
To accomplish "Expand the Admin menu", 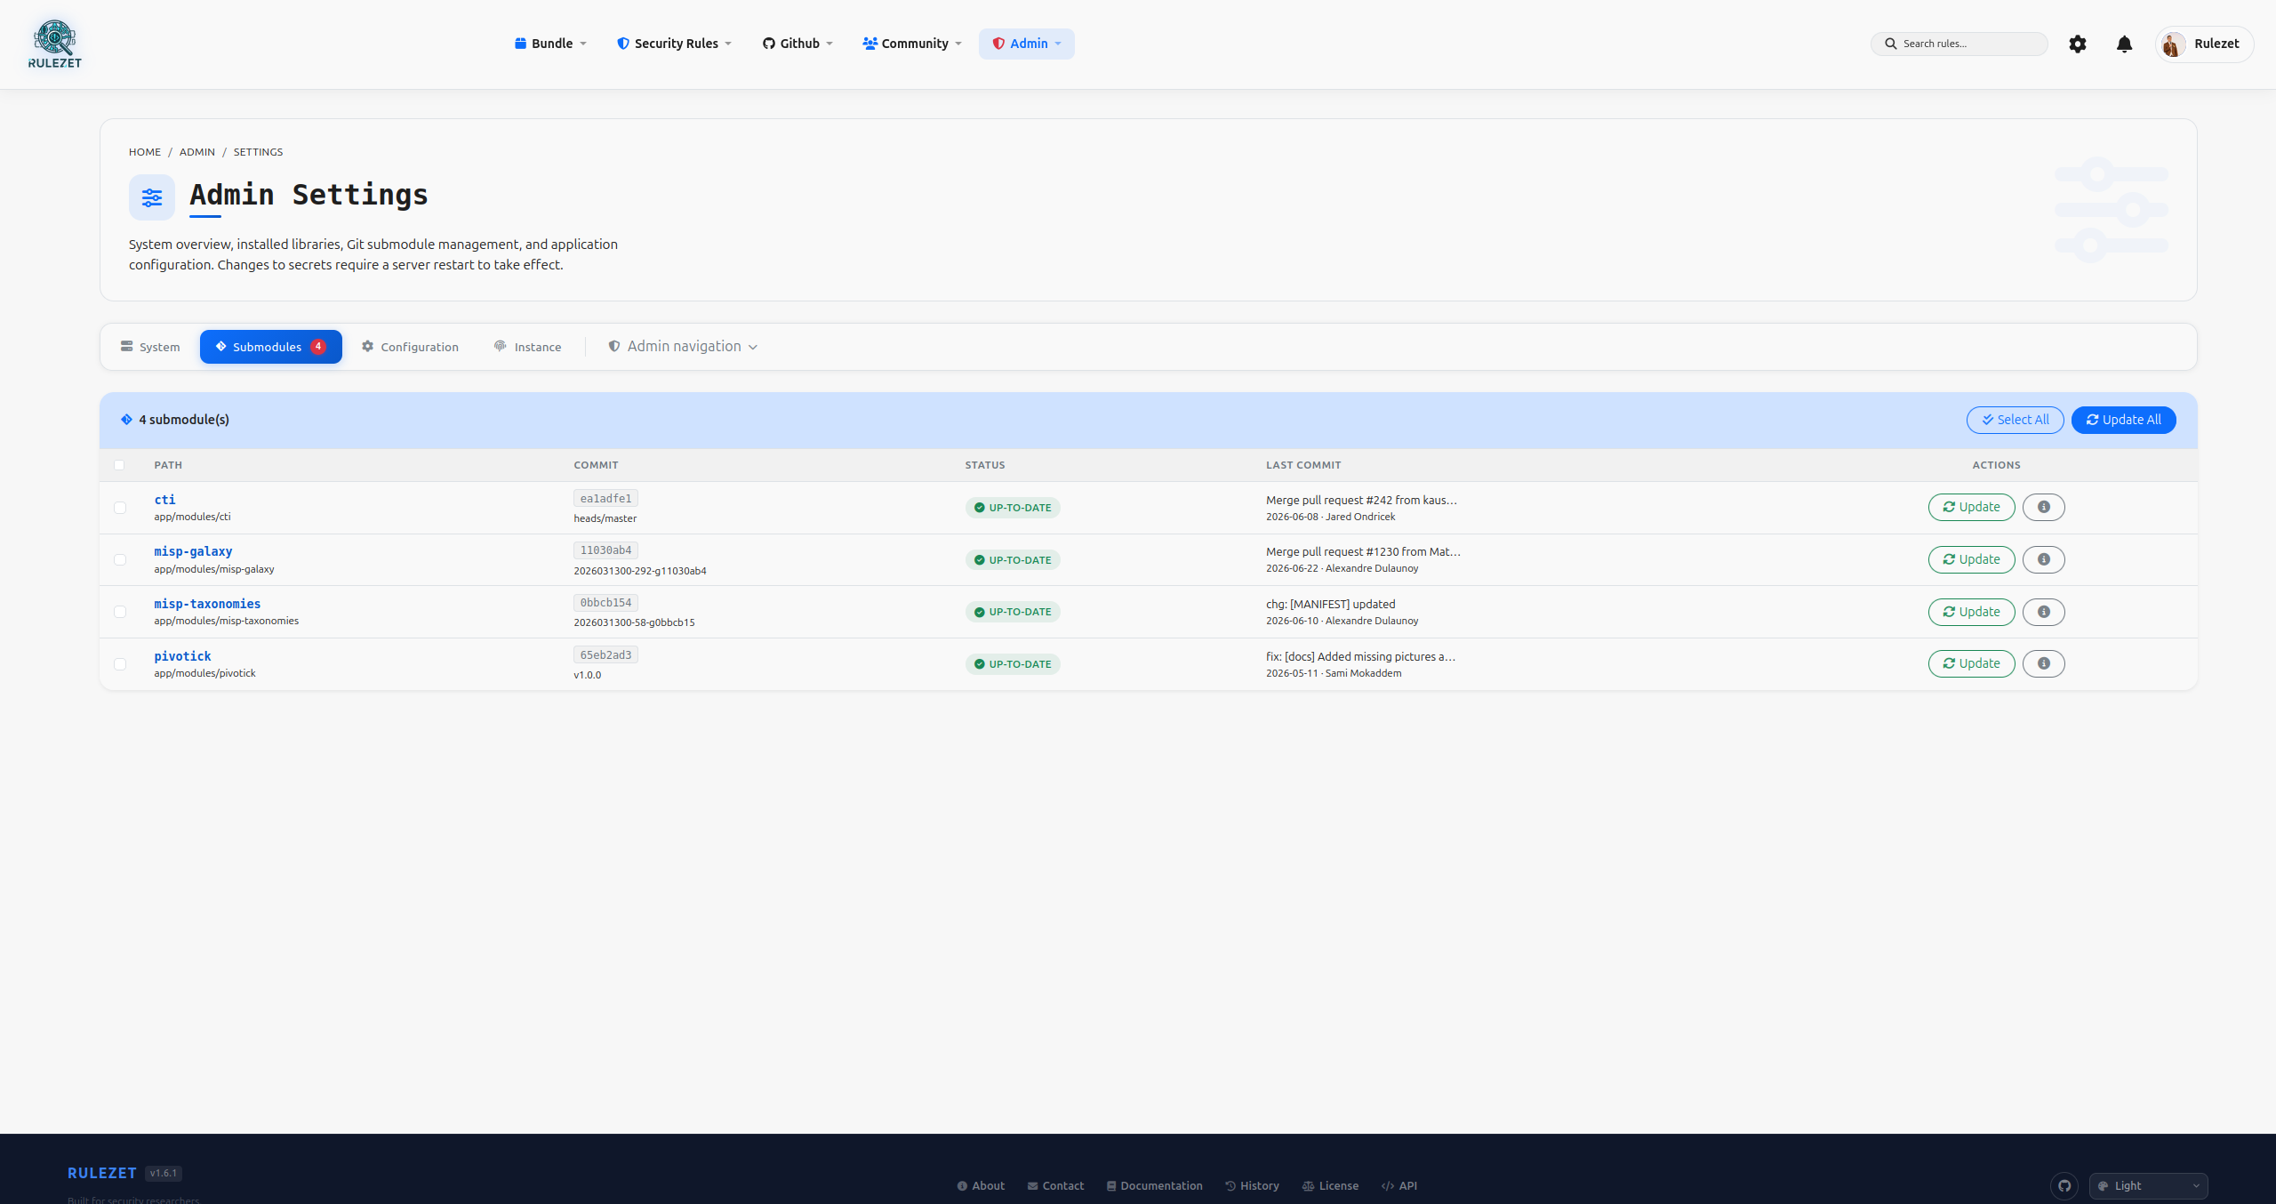I will point(1027,44).
